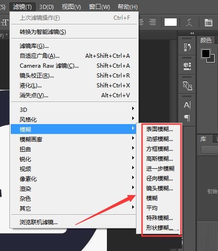Screen dimensions: 218x251
Task: Collapse the panel dock double-arrow
Action: [192, 33]
